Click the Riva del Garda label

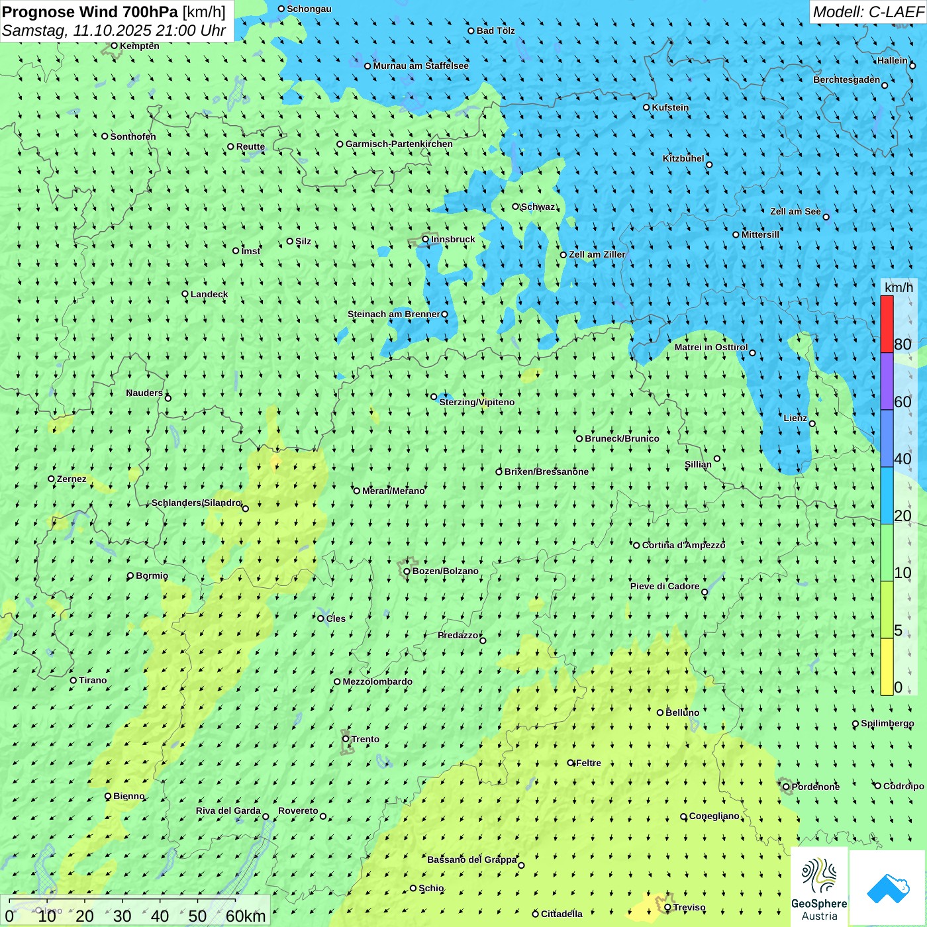click(228, 810)
